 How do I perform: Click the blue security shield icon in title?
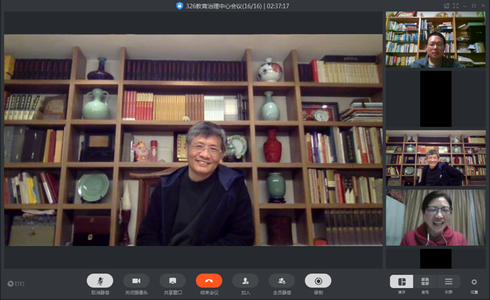pyautogui.click(x=180, y=5)
